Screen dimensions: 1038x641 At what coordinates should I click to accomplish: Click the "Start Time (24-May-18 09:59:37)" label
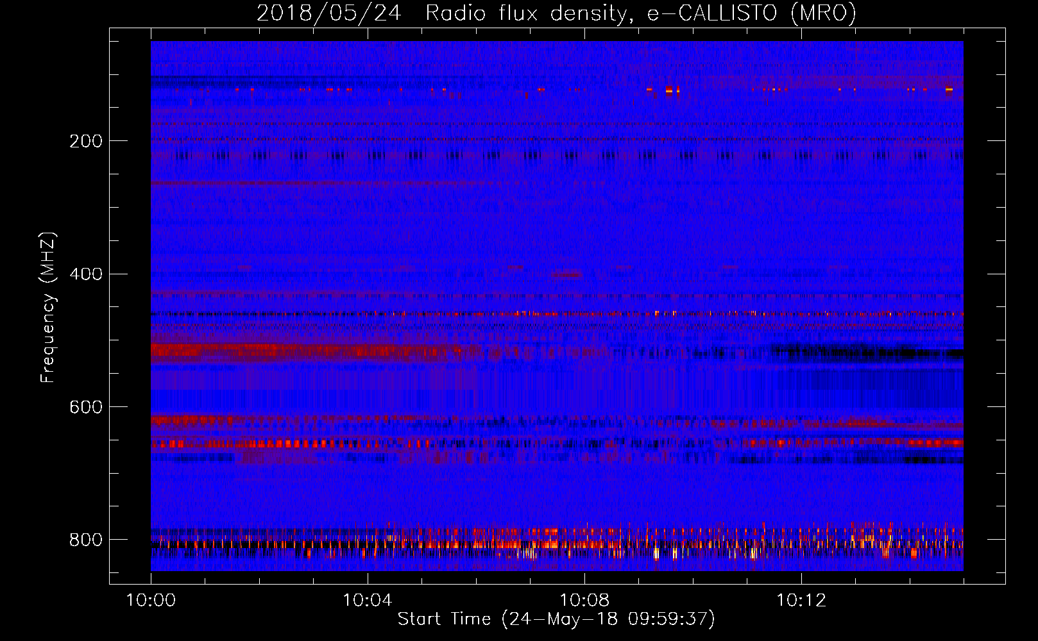(x=556, y=619)
